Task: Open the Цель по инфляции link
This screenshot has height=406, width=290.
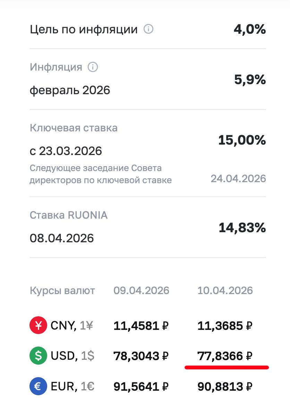Action: tap(84, 30)
